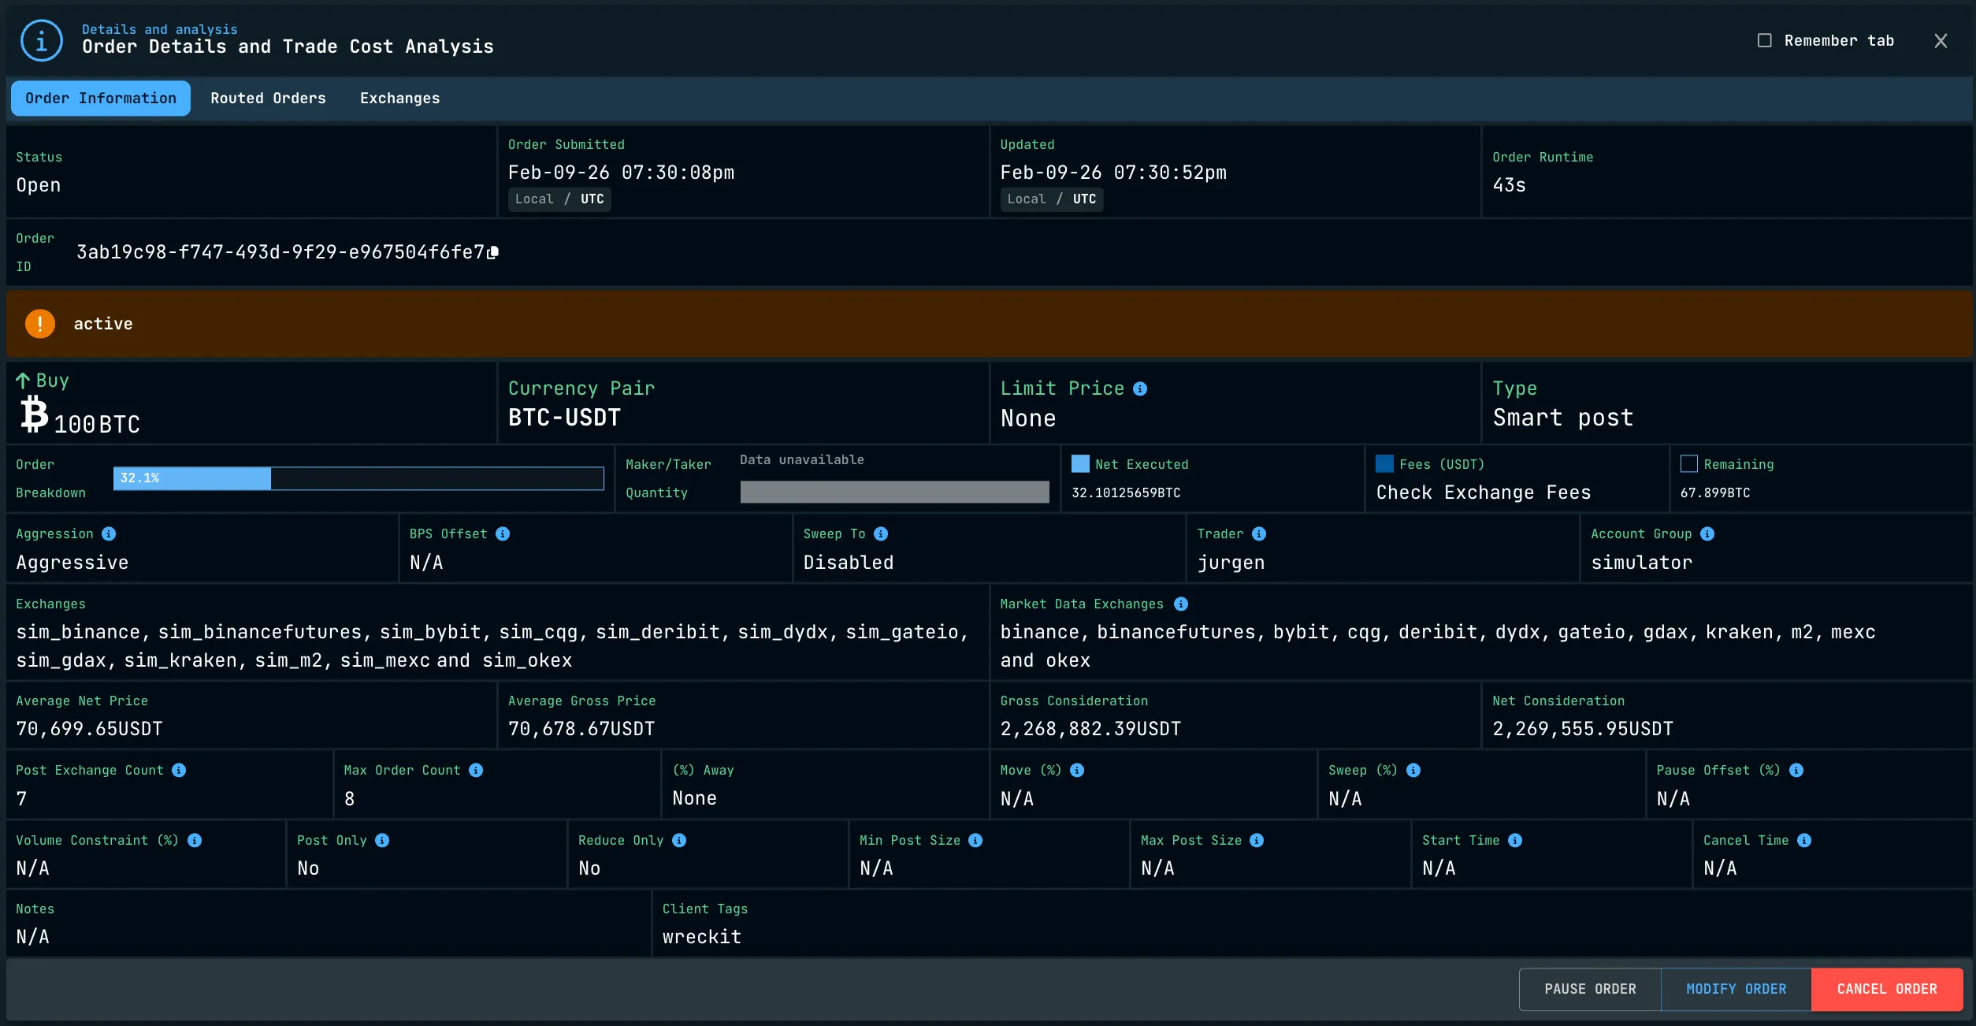Click the Order ID value 3ab19c98-f747...
1976x1026 pixels.
pyautogui.click(x=280, y=252)
